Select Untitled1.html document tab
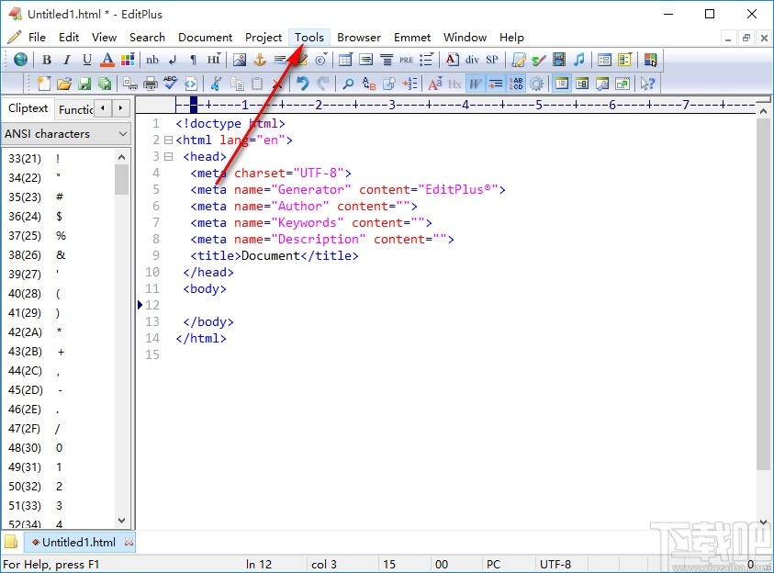 click(x=79, y=543)
